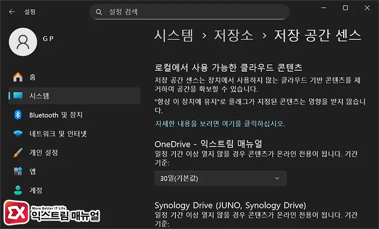Go to 시스템 breadcrumb
This screenshot has width=379, height=229.
(174, 35)
